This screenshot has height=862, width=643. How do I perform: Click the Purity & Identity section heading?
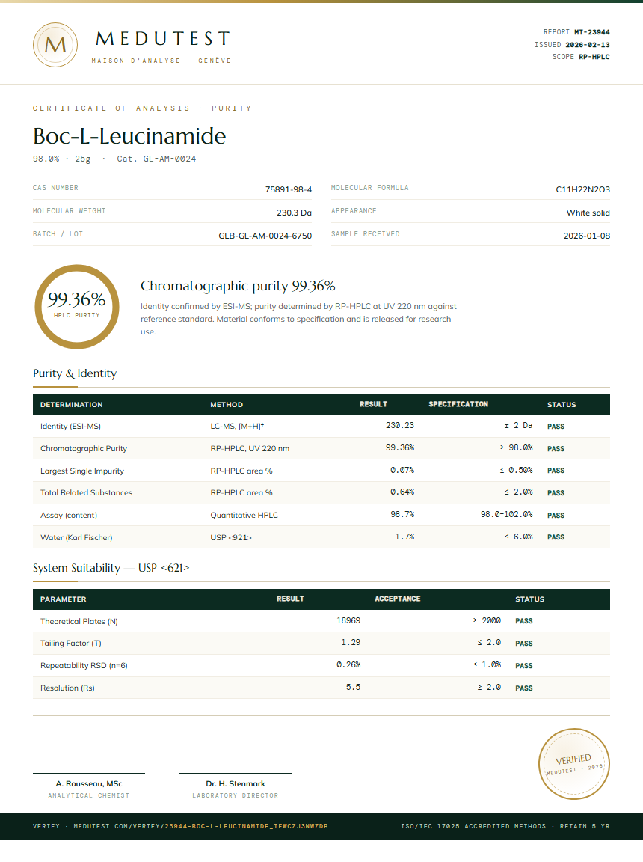click(75, 373)
